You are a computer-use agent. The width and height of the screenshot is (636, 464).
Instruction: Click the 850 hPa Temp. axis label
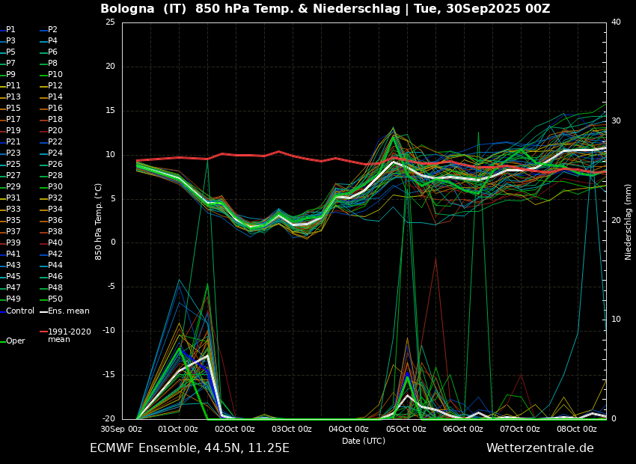coord(99,222)
